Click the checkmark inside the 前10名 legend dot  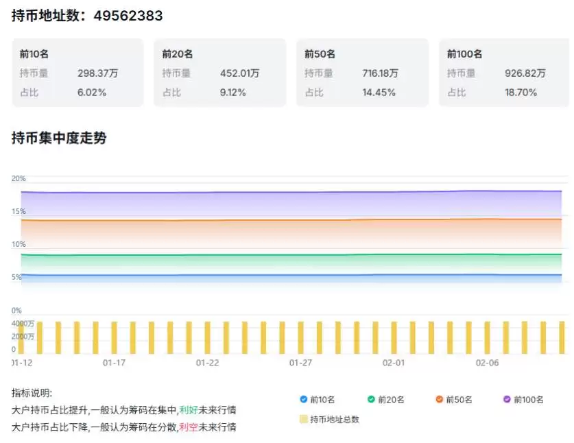[302, 399]
